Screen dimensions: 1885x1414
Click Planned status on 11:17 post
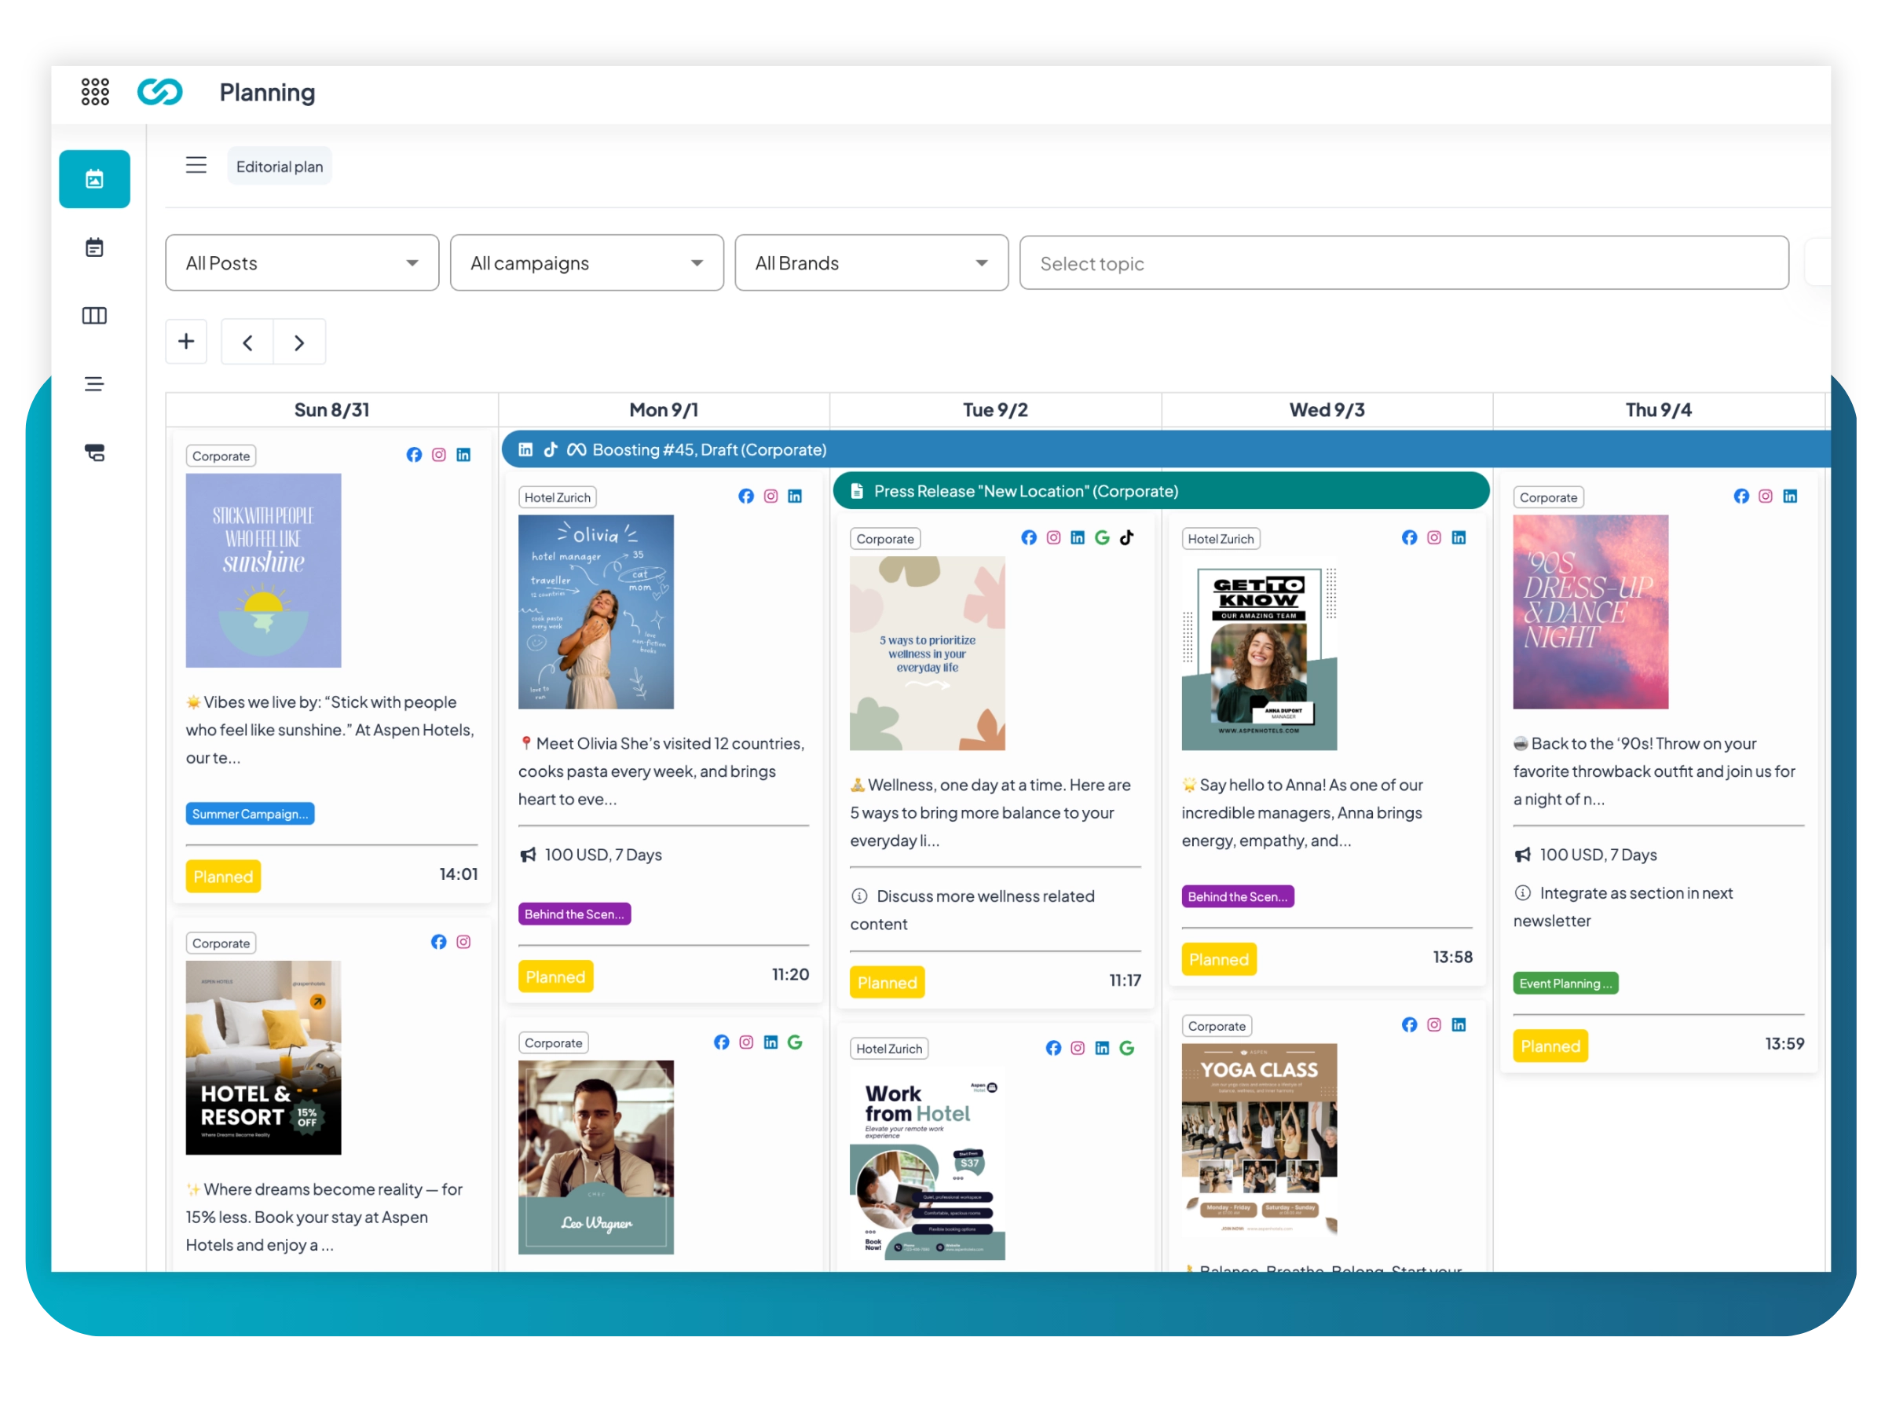(x=887, y=983)
